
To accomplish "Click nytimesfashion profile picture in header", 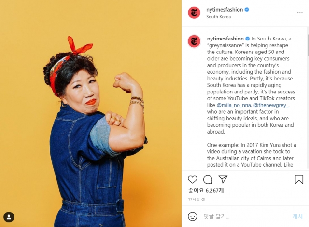I will tap(194, 13).
